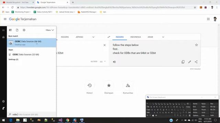This screenshot has width=220, height=123.
Task: Open search settings gear in sidebar
Action: [x=3, y=101]
